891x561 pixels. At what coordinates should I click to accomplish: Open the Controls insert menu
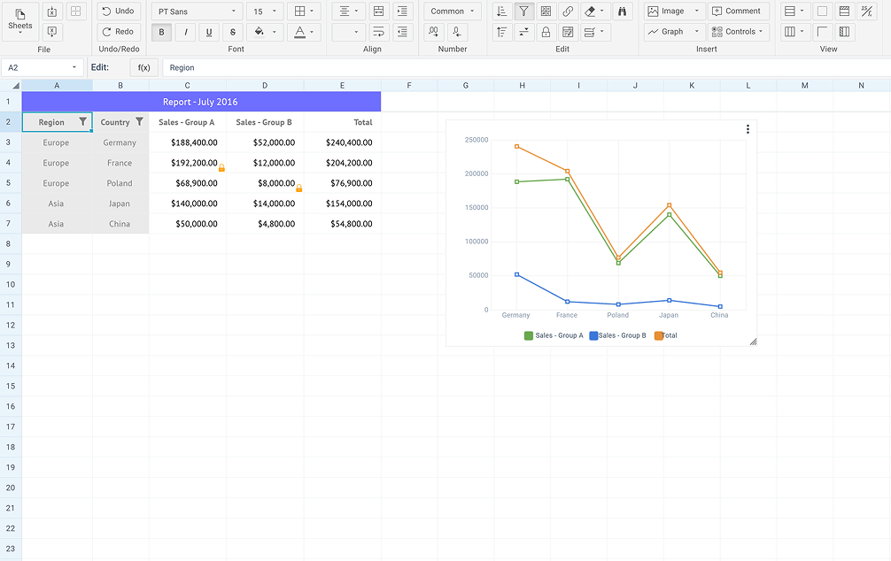pyautogui.click(x=738, y=33)
